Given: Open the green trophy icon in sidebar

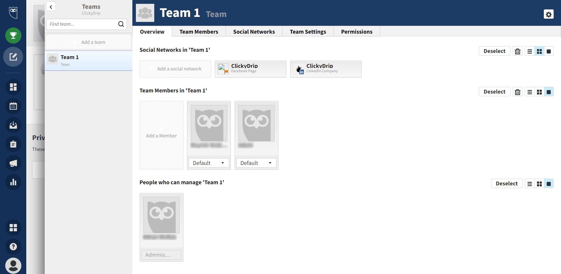Looking at the screenshot, I should [13, 36].
